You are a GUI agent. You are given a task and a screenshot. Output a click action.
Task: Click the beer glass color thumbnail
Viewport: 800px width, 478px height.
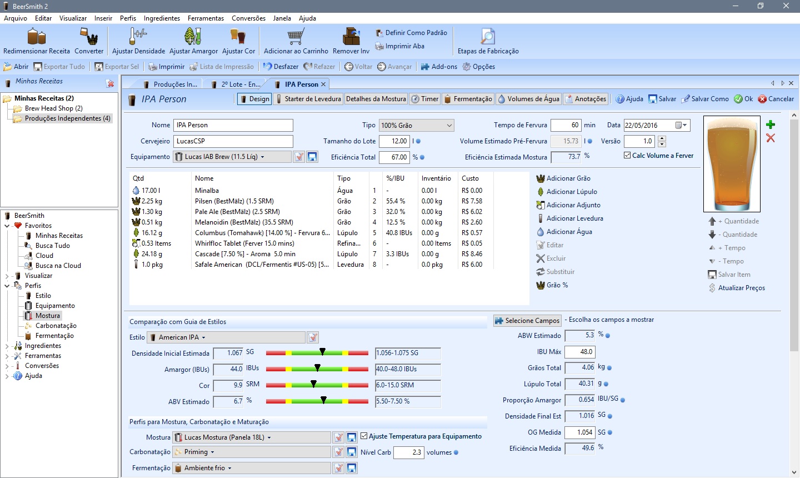(731, 163)
